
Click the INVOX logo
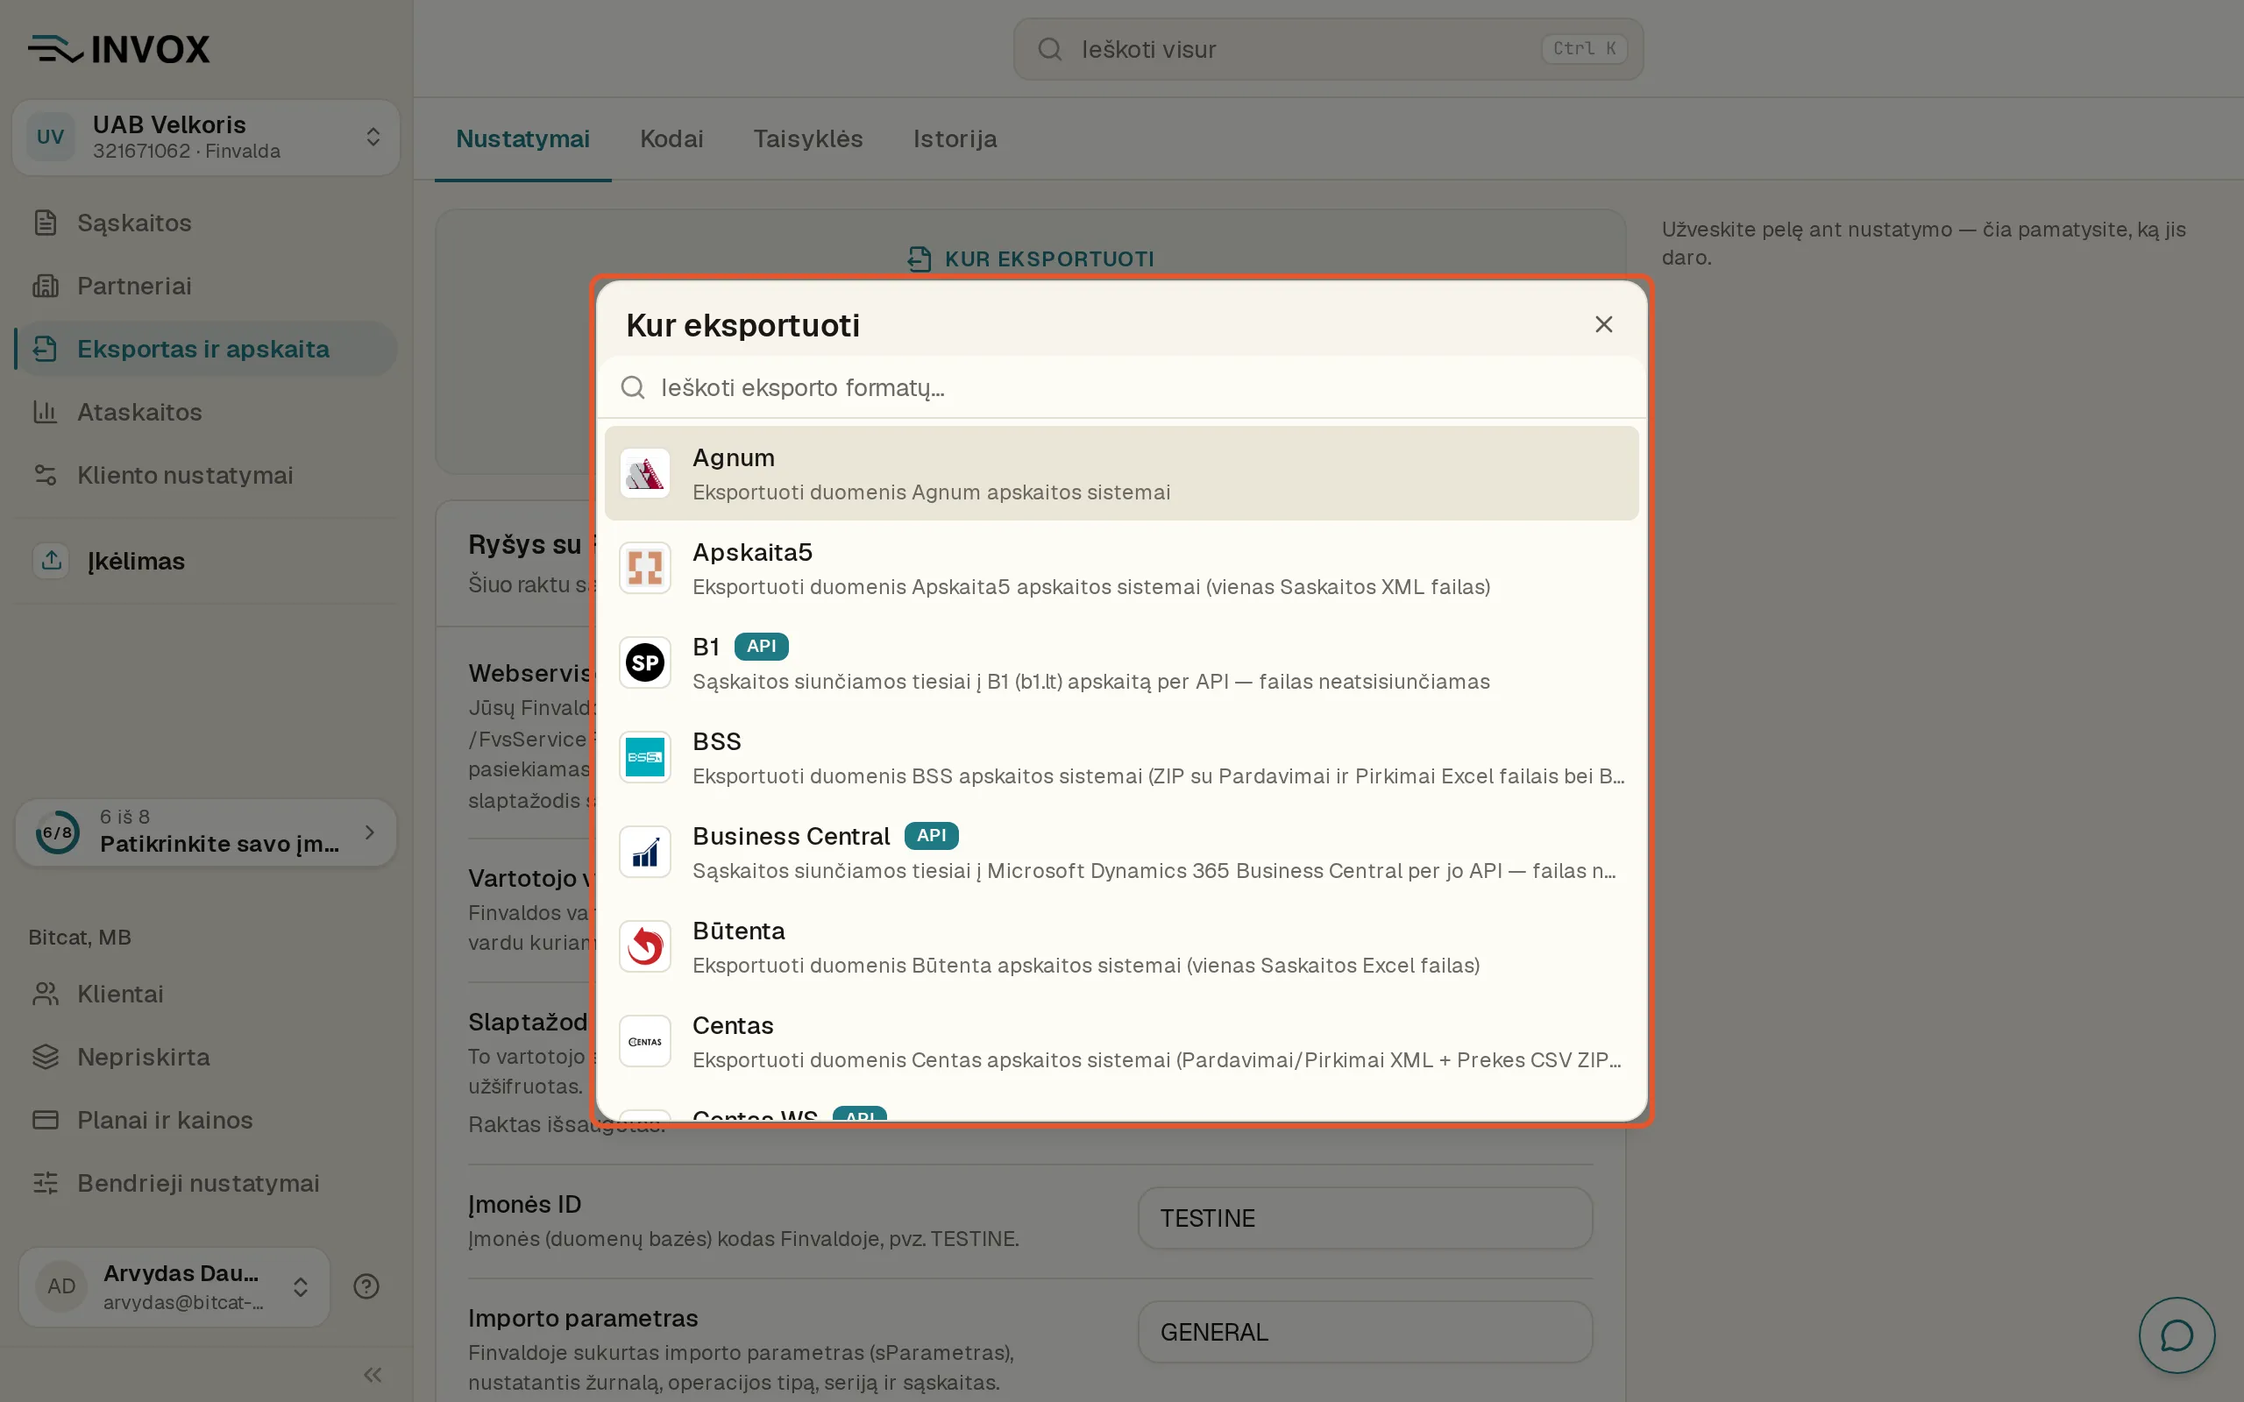click(118, 49)
